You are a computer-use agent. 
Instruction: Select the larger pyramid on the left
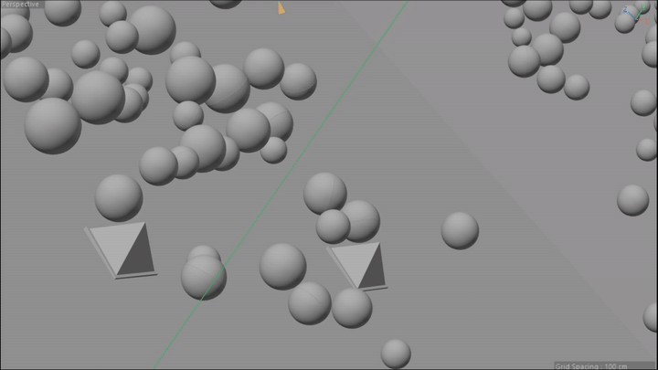click(121, 250)
